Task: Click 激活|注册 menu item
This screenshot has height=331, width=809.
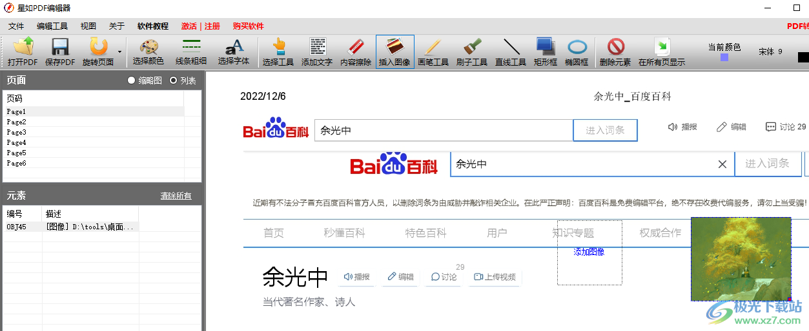Action: [x=201, y=26]
